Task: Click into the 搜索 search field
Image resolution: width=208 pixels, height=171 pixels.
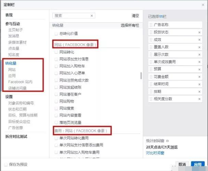Action: coord(71,16)
